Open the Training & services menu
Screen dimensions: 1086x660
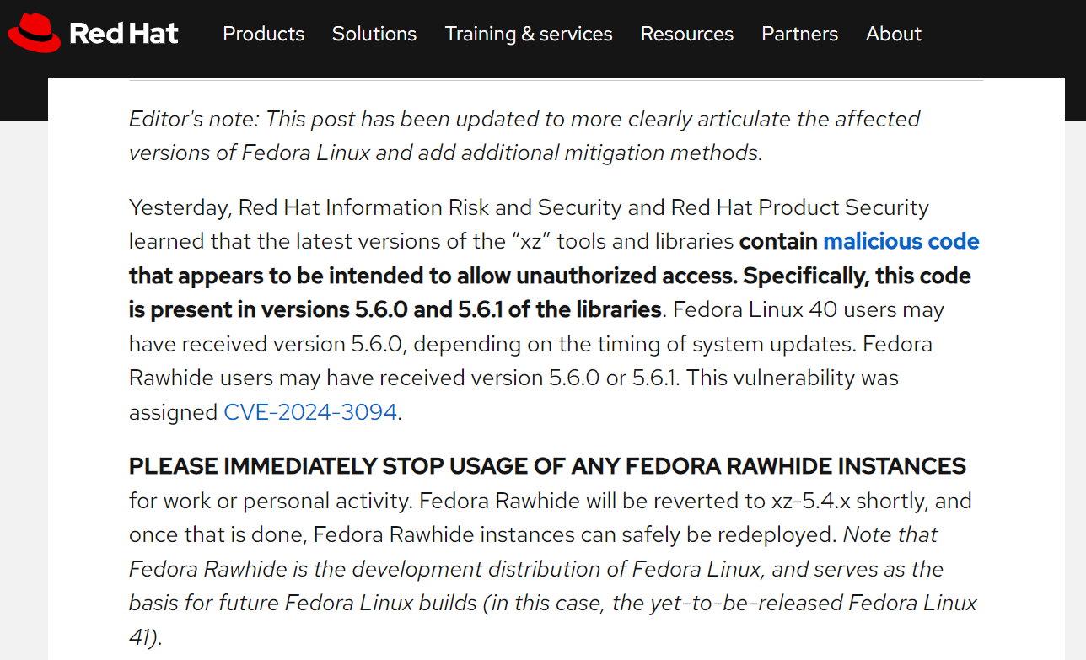point(529,34)
